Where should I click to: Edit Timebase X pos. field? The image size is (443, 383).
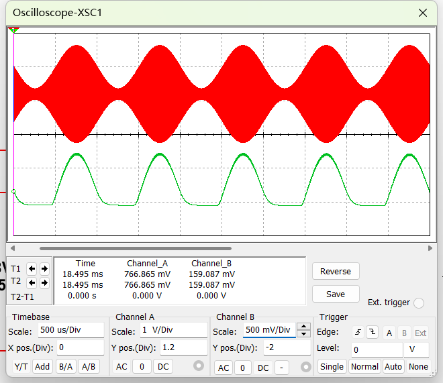point(81,347)
